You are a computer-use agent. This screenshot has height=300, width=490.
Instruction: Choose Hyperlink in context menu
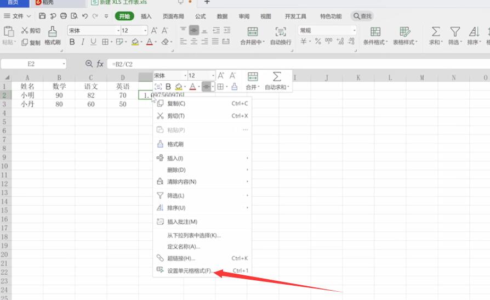tap(202, 258)
